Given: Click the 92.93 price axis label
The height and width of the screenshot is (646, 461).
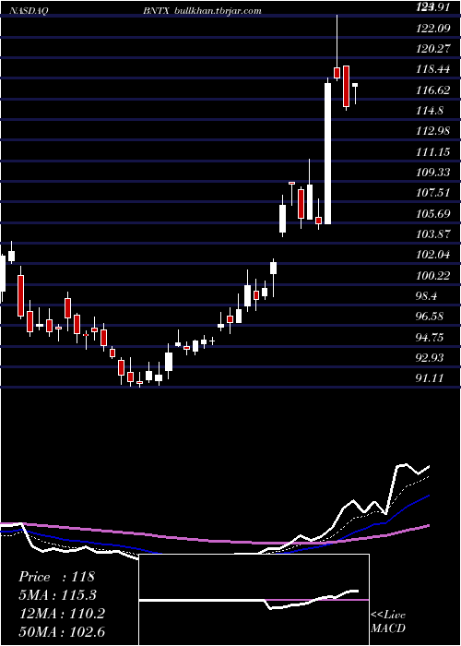Looking at the screenshot, I should [x=428, y=358].
